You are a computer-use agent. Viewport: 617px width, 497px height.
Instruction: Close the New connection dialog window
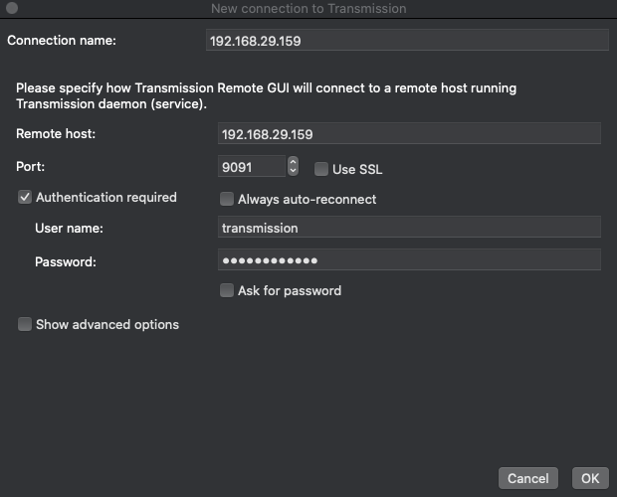pos(12,8)
